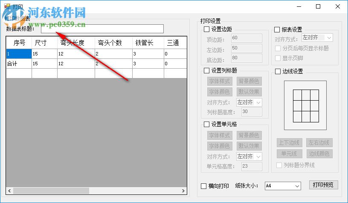Click 默认效果 under 设置单元格
348x203 pixels.
(249, 146)
